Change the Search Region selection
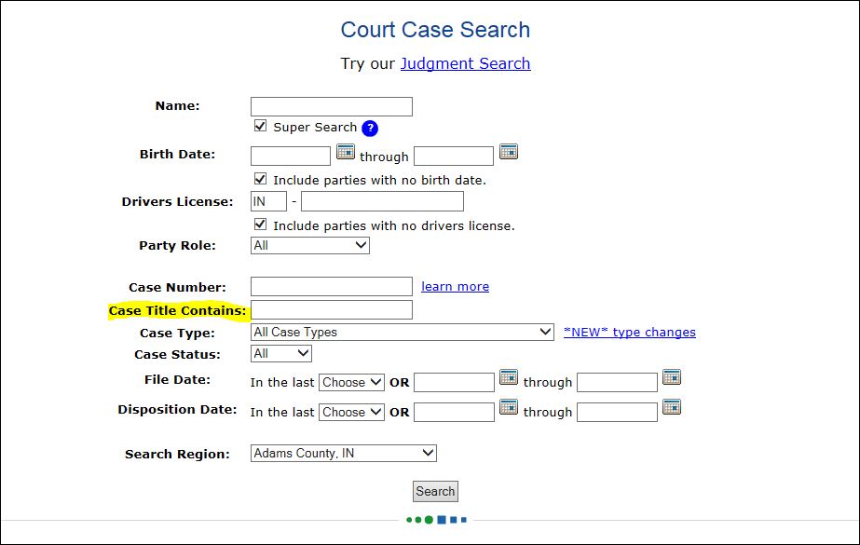 [343, 453]
